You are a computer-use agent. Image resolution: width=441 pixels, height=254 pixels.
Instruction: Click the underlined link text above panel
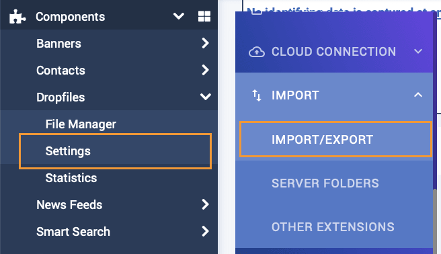[344, 11]
